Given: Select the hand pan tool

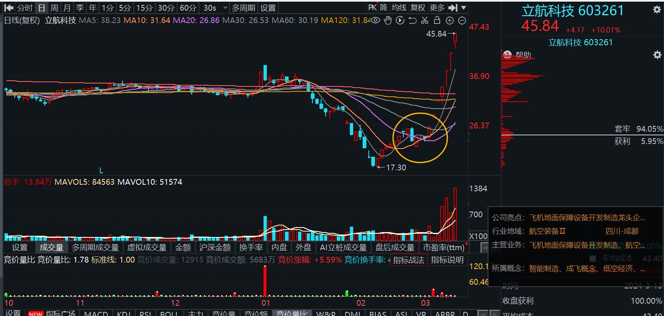Looking at the screenshot, I should (388, 20).
